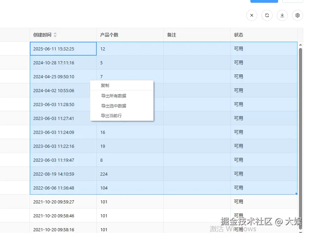Click 可用 status in the first row
The width and height of the screenshot is (309, 233).
click(239, 49)
